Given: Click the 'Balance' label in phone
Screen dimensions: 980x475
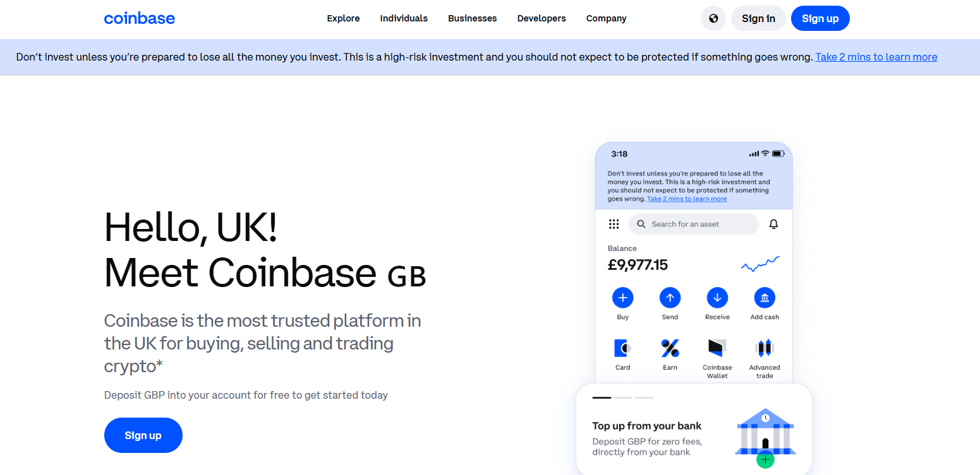Looking at the screenshot, I should coord(622,249).
